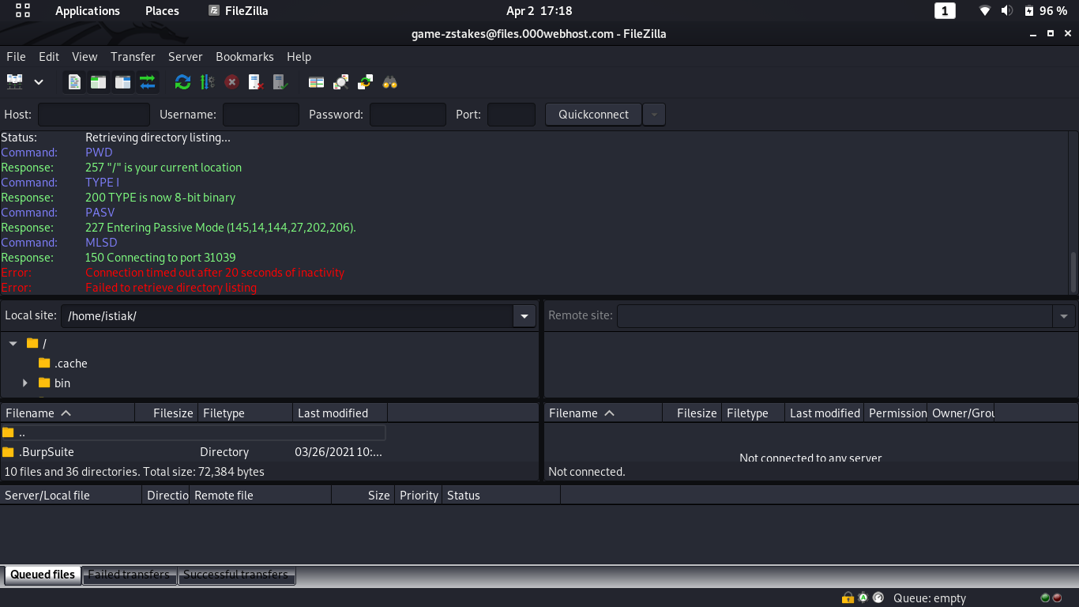The width and height of the screenshot is (1079, 607).
Task: Click the queue Server/Local file header
Action: coord(71,496)
